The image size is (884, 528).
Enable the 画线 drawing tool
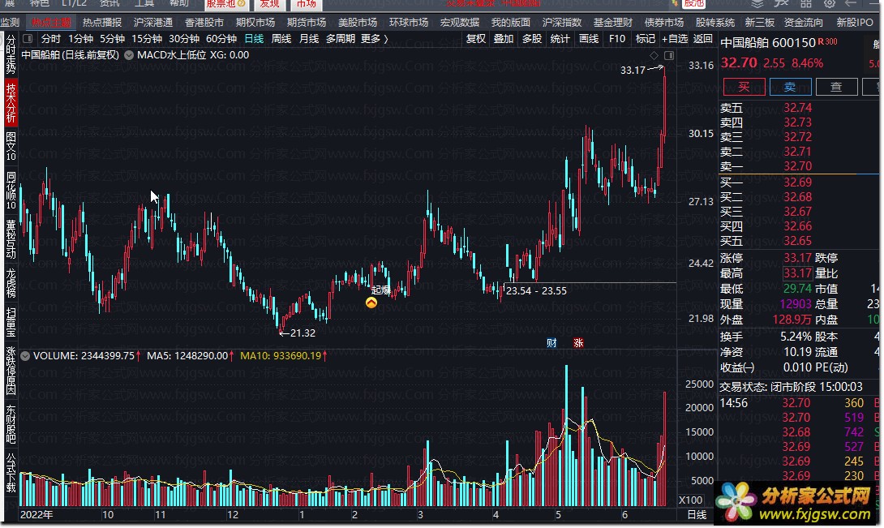pyautogui.click(x=589, y=39)
